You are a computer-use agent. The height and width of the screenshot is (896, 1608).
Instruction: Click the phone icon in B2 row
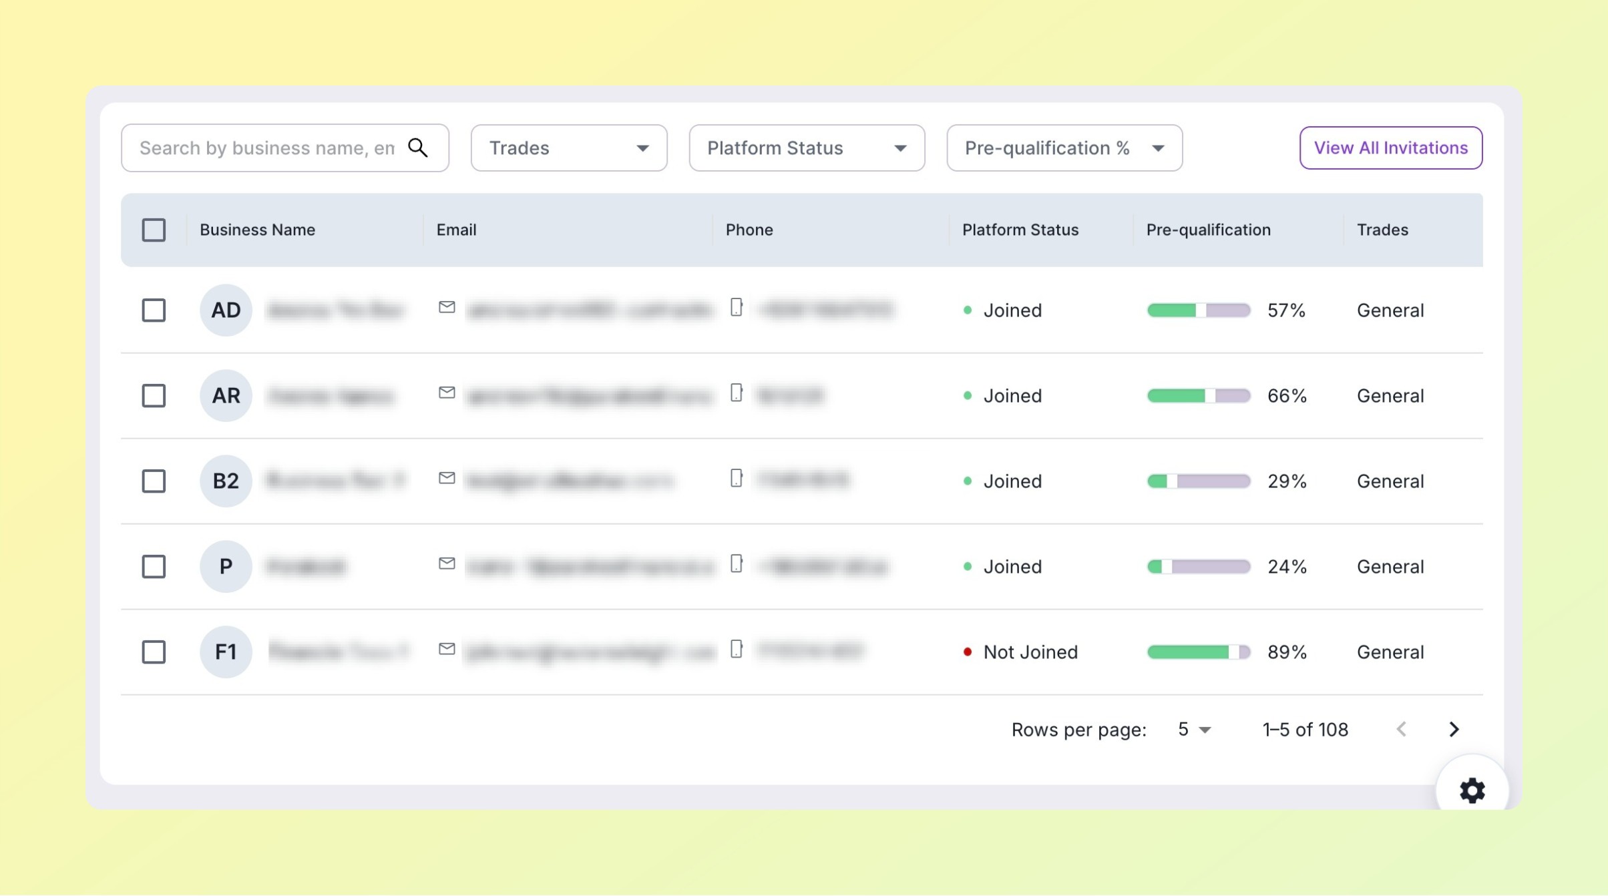pyautogui.click(x=736, y=478)
